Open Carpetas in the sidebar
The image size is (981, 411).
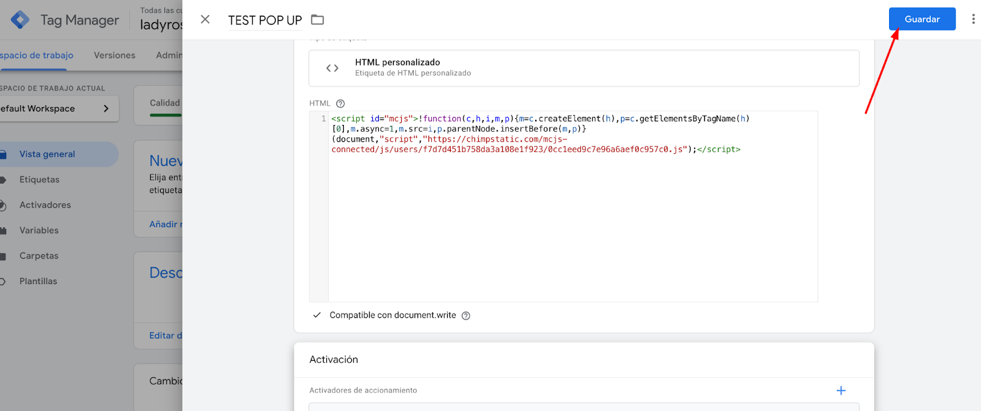(x=39, y=255)
